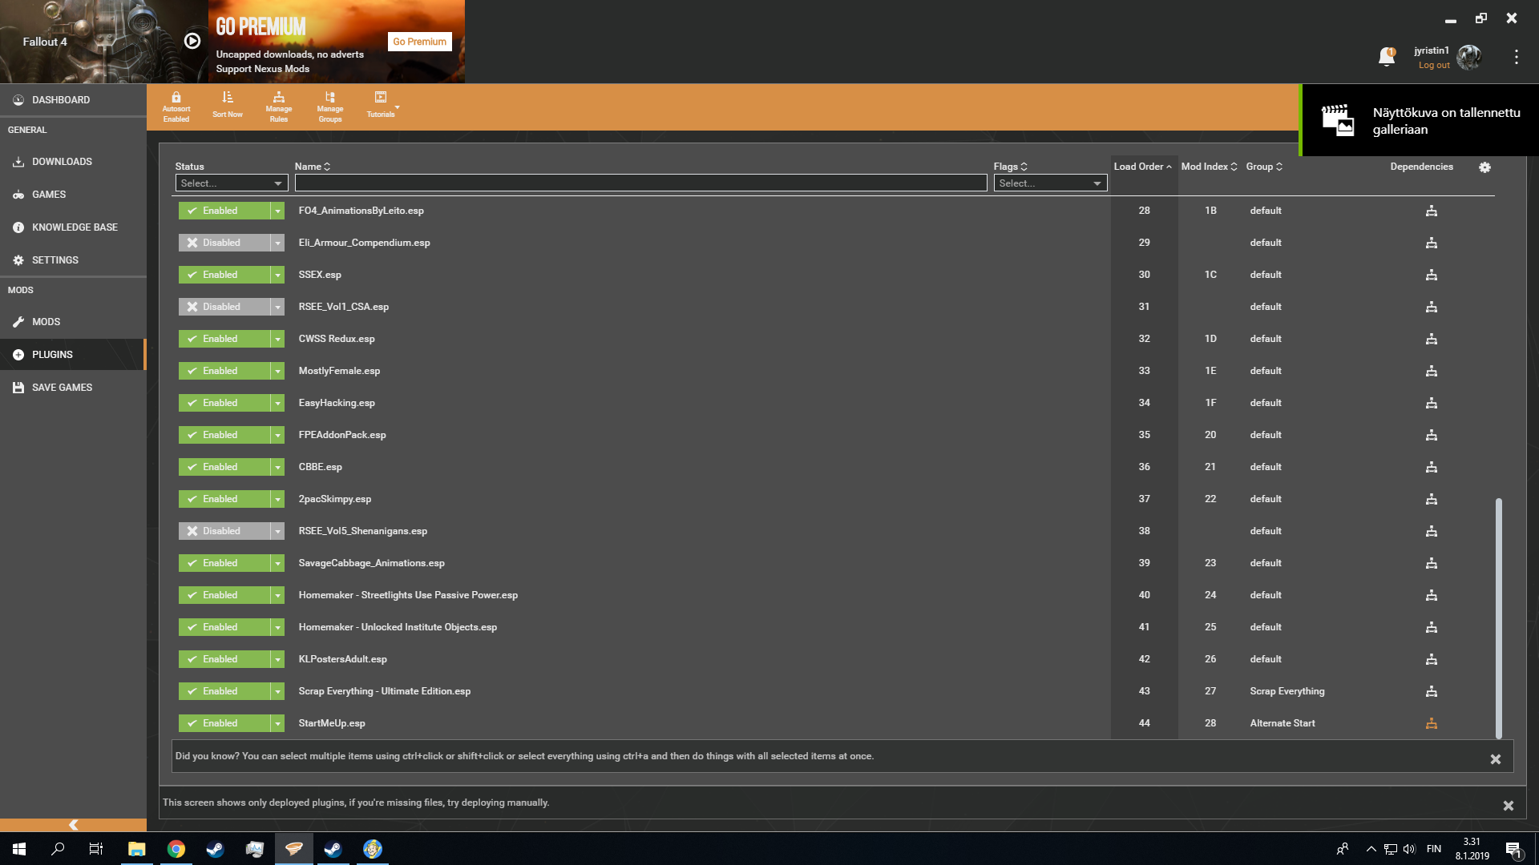Viewport: 1539px width, 865px height.
Task: Expand status dropdown arrow for 2pacSkimpy.esp
Action: point(278,499)
